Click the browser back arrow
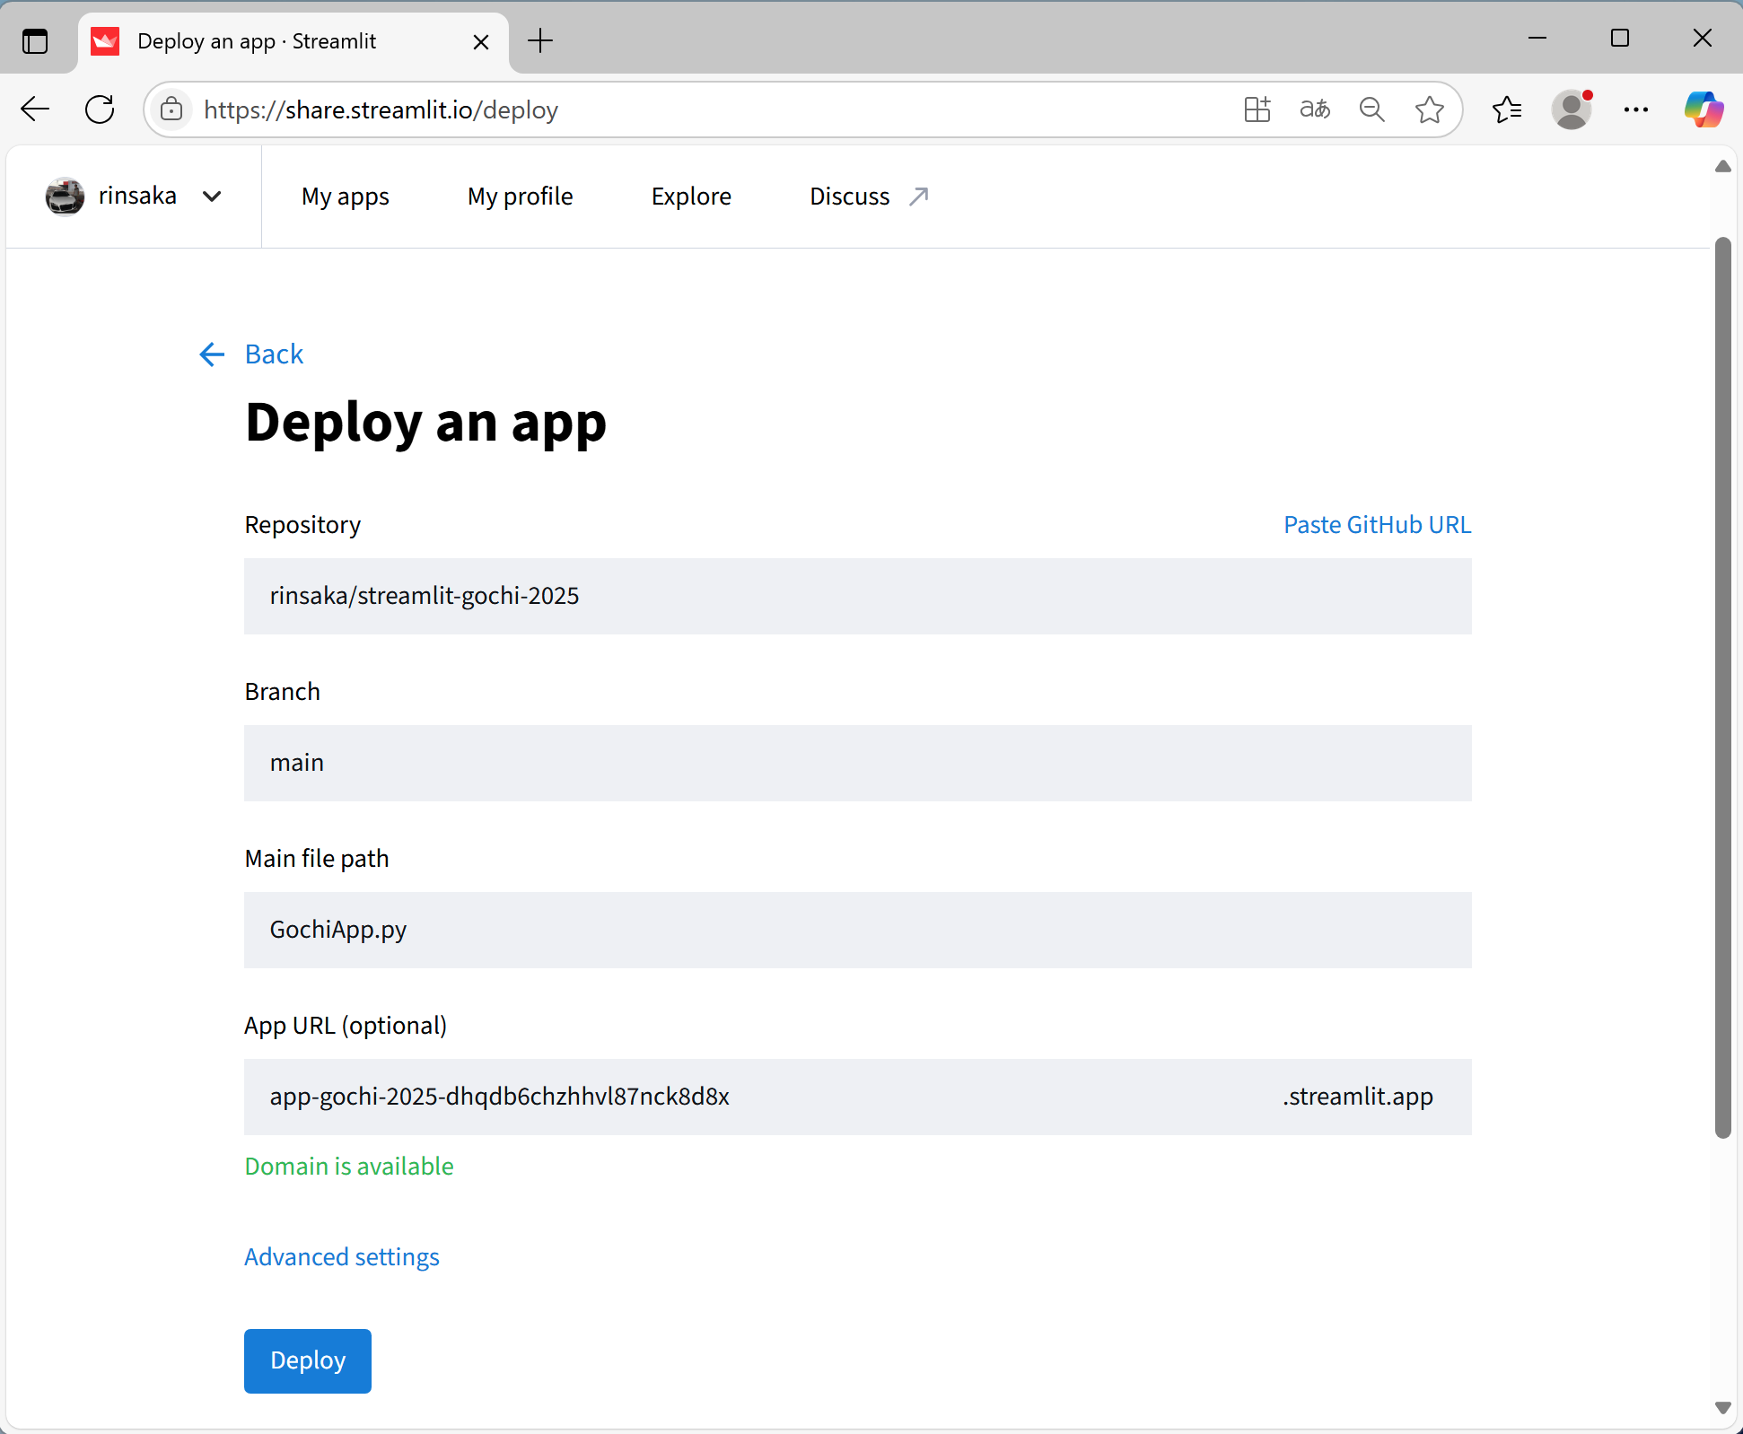 coord(35,109)
